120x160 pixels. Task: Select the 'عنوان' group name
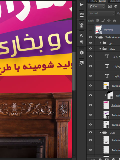tap(112, 49)
